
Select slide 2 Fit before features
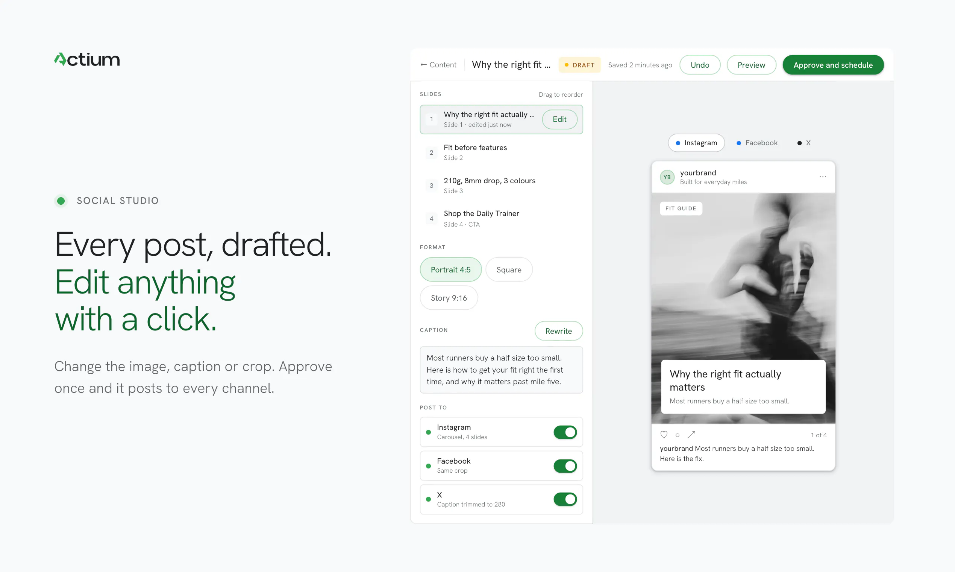click(x=501, y=152)
